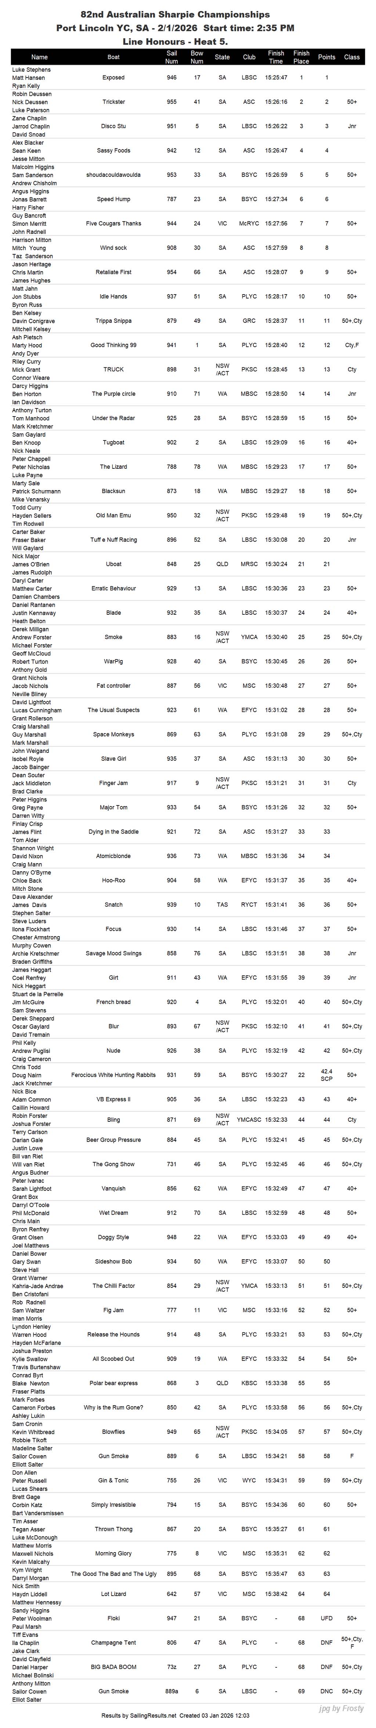Image resolution: width=376 pixels, height=1728 pixels.
Task: Click the Finish Time column header
Action: [275, 57]
